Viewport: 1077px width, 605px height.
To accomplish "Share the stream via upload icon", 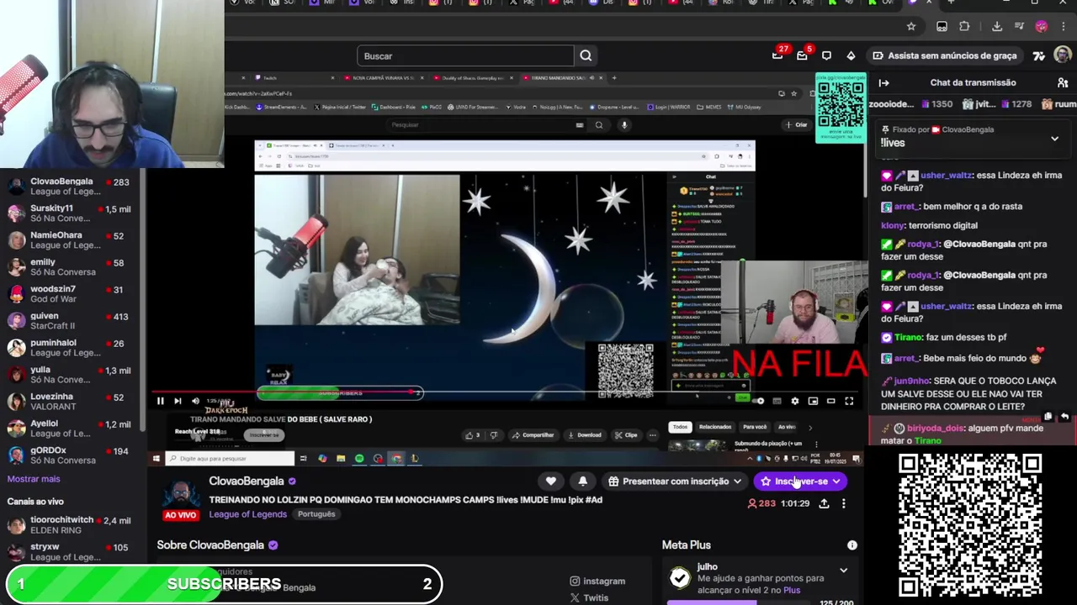I will point(824,503).
